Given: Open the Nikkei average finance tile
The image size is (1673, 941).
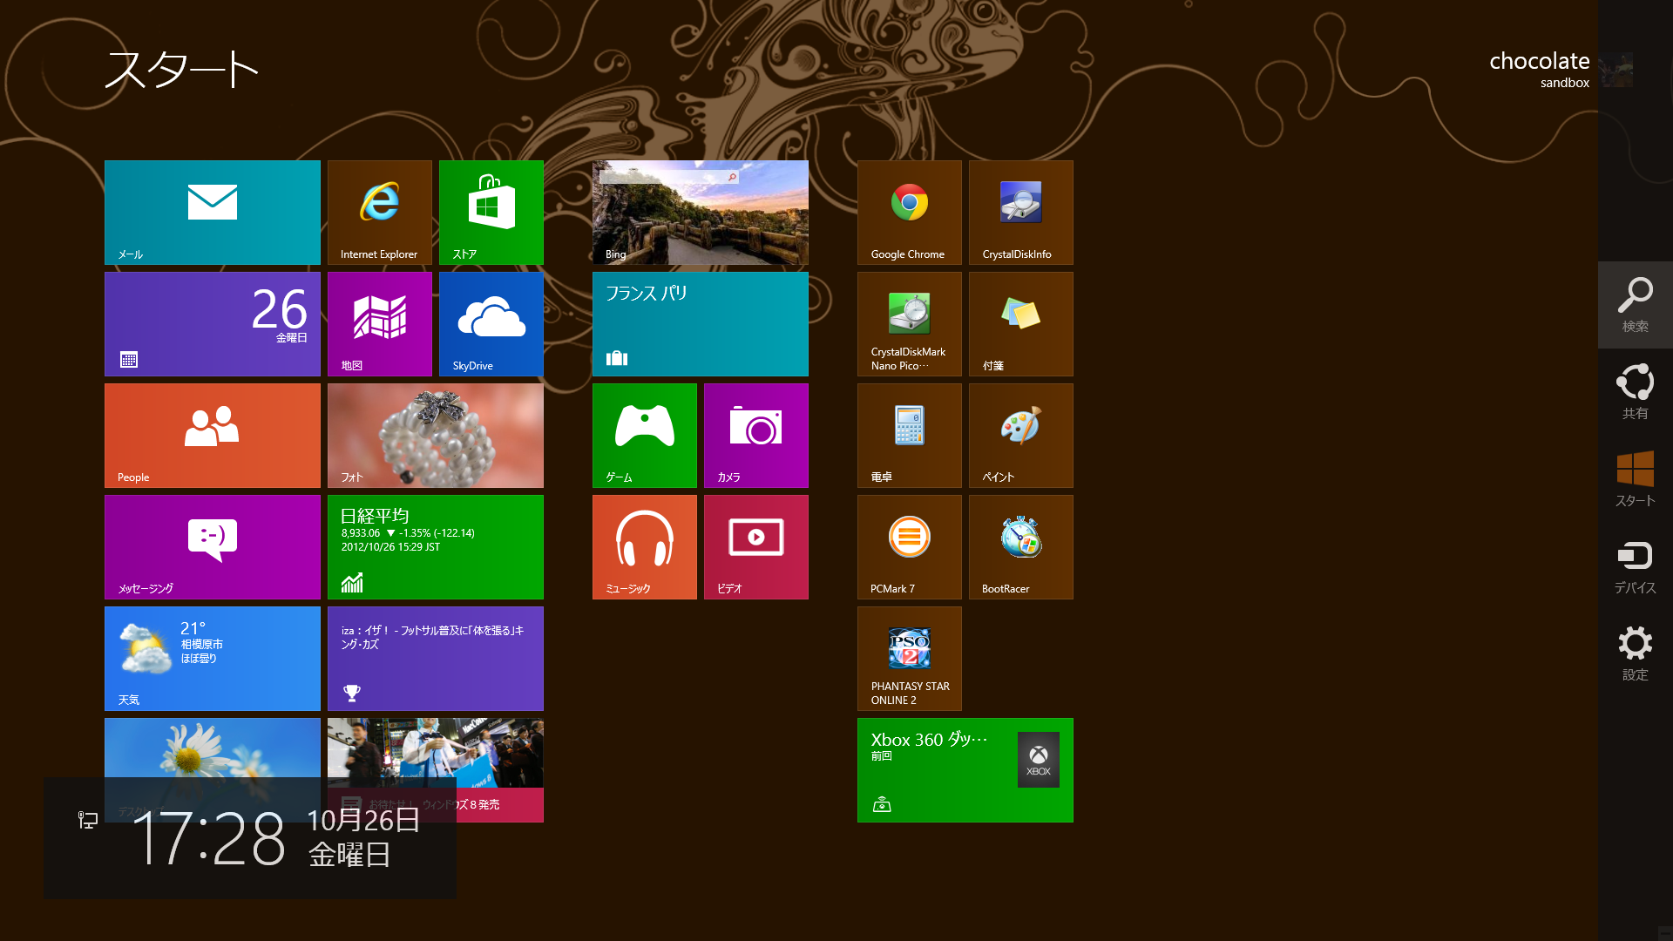Looking at the screenshot, I should 435,546.
